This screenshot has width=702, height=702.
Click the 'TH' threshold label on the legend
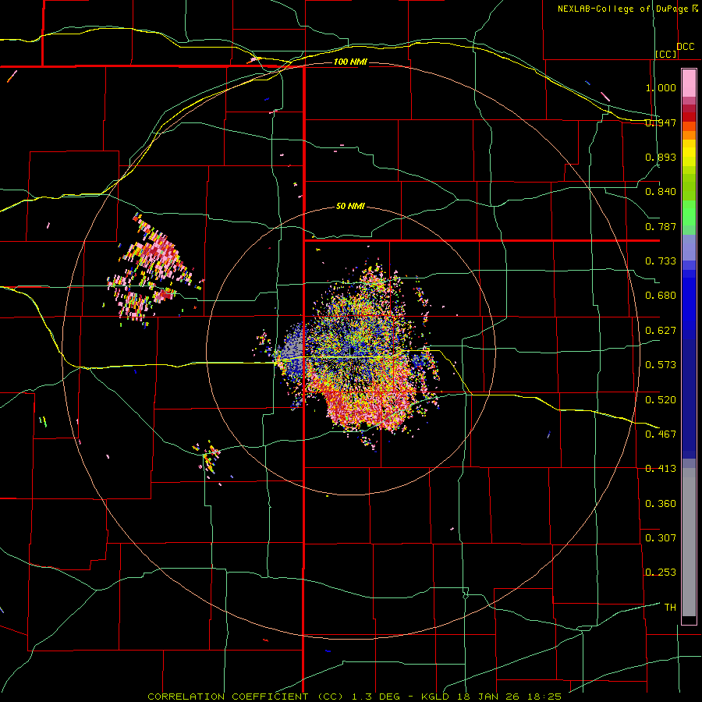click(x=670, y=608)
